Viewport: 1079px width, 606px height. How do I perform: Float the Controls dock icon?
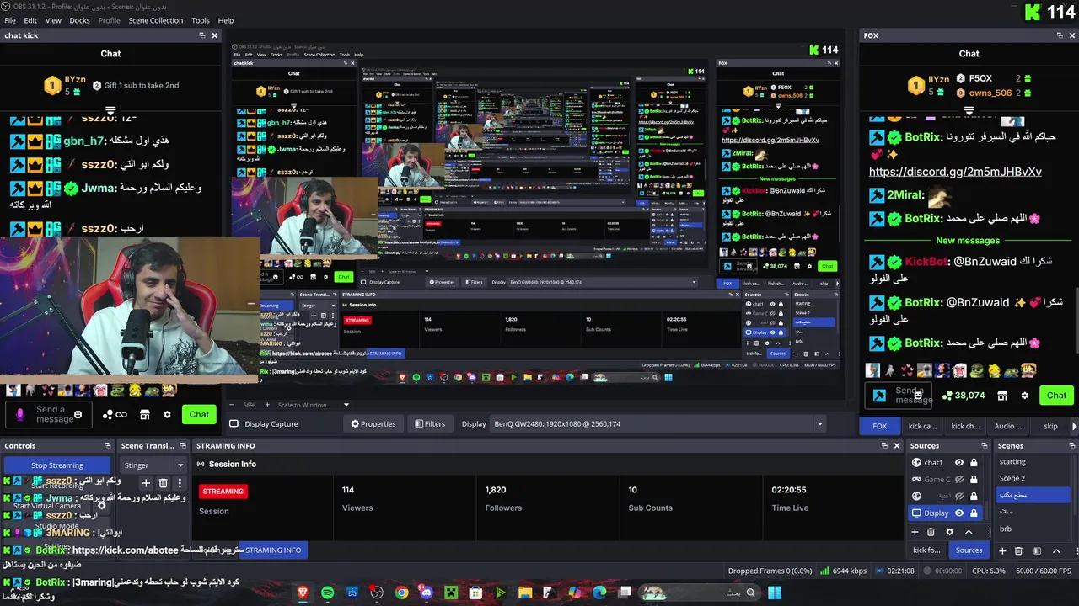point(108,446)
